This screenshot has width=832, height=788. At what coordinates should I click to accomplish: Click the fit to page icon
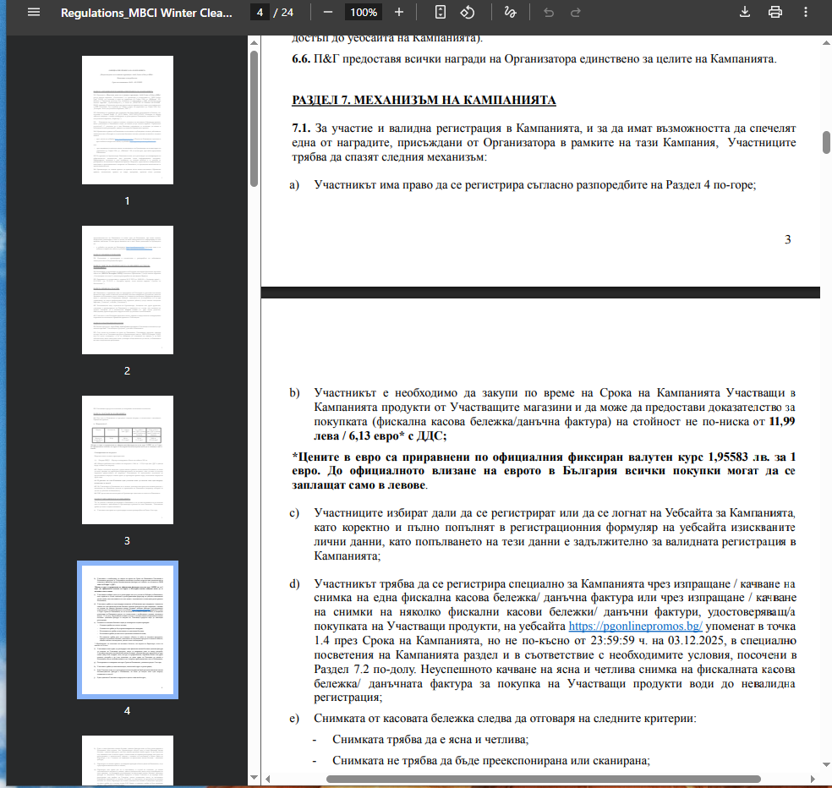pyautogui.click(x=440, y=13)
